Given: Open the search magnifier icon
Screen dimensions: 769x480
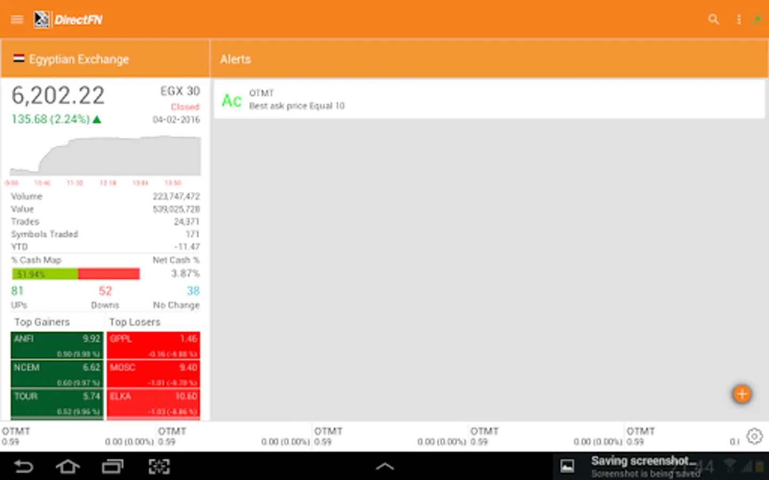Looking at the screenshot, I should [x=713, y=20].
